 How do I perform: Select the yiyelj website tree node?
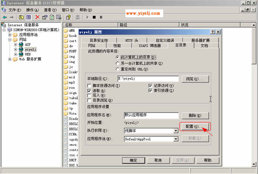click(31, 49)
